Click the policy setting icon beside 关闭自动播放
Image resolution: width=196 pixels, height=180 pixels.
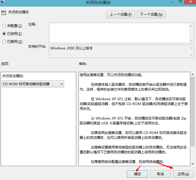coord(4,13)
